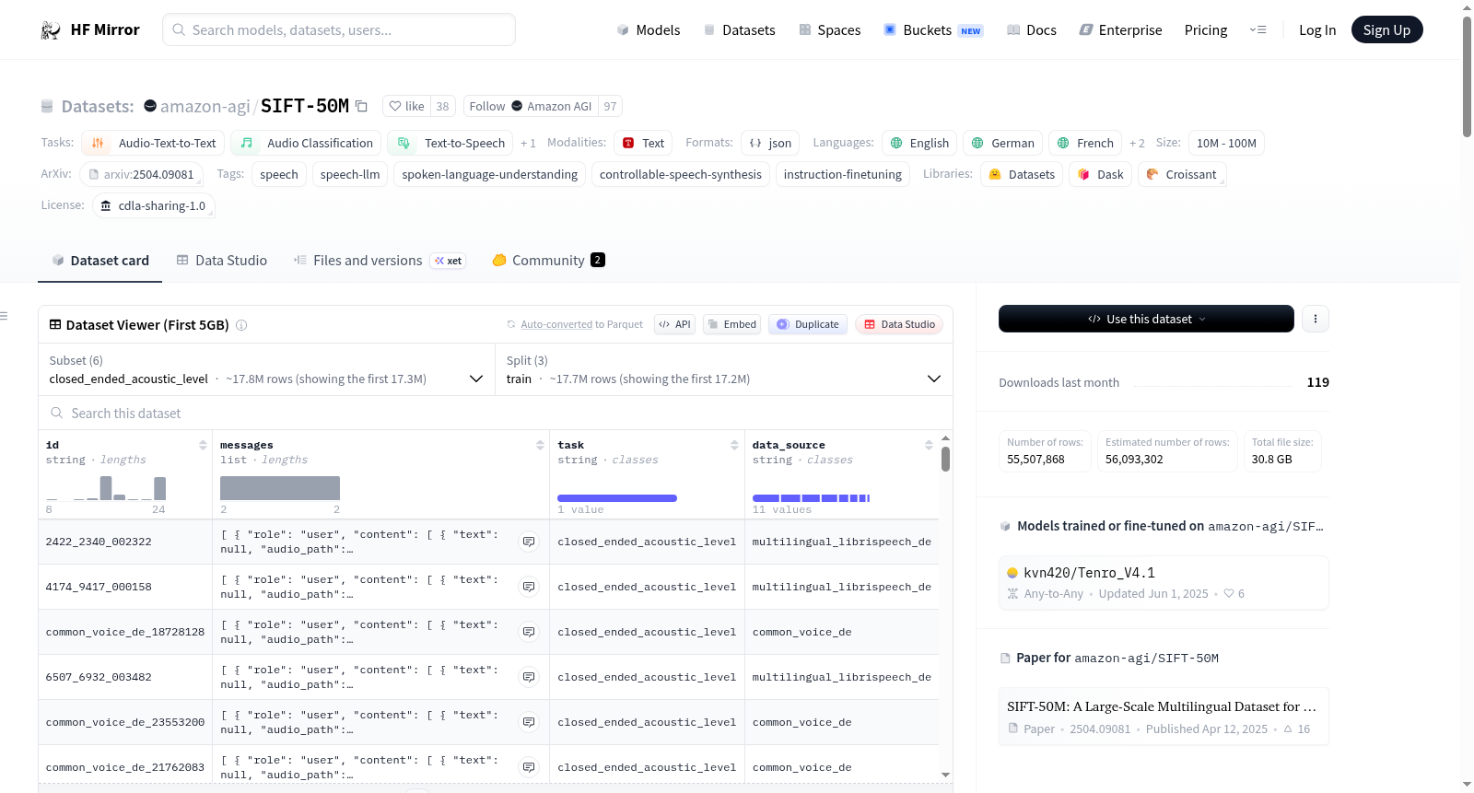1474x793 pixels.
Task: Sort by the id column
Action: tap(203, 446)
